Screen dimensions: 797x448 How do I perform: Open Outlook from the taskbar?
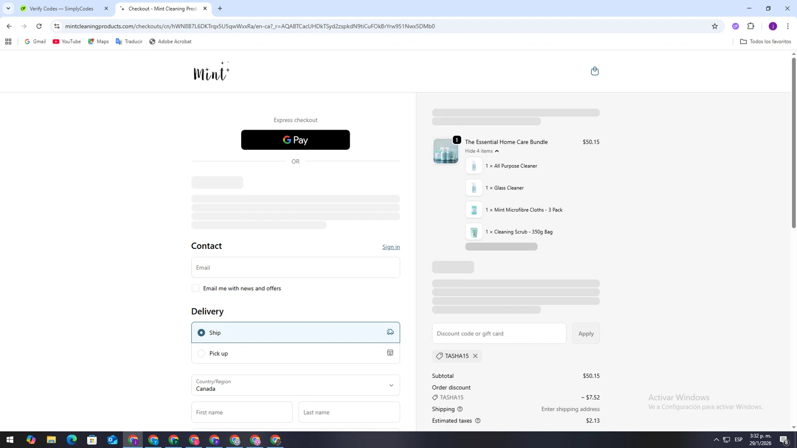112,440
